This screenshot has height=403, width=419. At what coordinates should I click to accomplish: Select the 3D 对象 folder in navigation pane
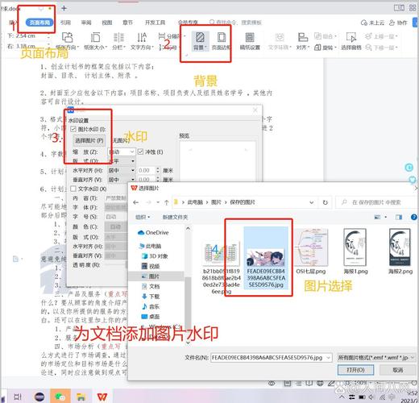pyautogui.click(x=155, y=256)
